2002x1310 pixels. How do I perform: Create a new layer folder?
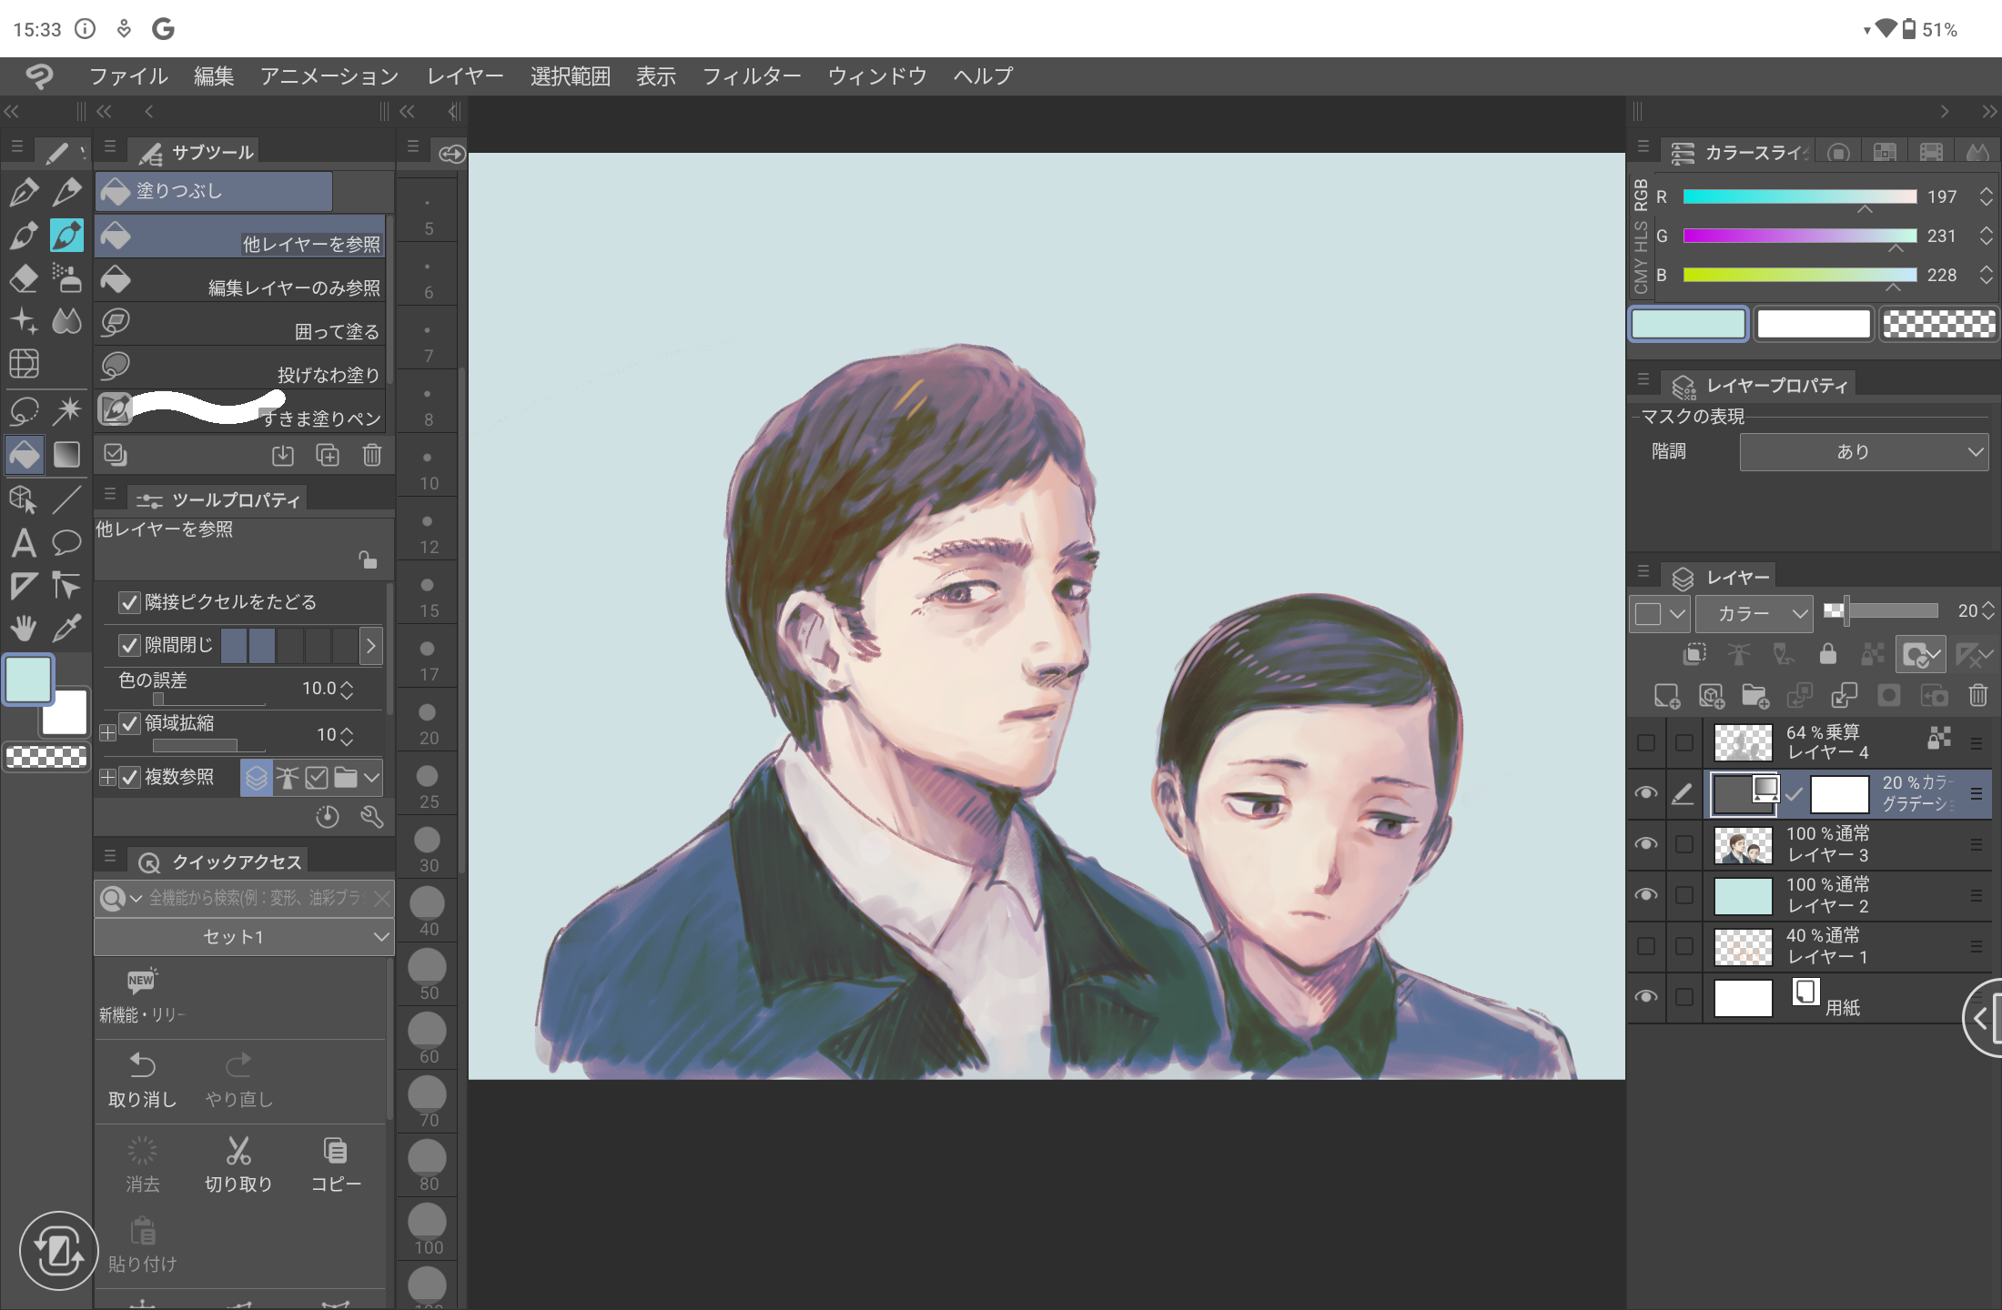pyautogui.click(x=1754, y=696)
